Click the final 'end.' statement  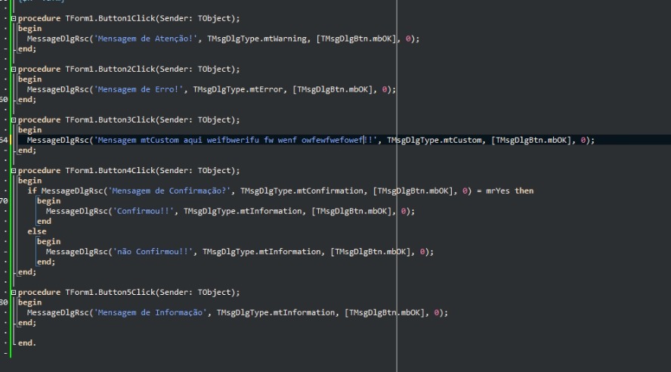(x=26, y=343)
